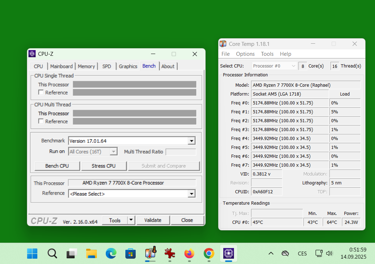Image resolution: width=375 pixels, height=264 pixels.
Task: Open Google Chrome from taskbar
Action: coord(209,253)
